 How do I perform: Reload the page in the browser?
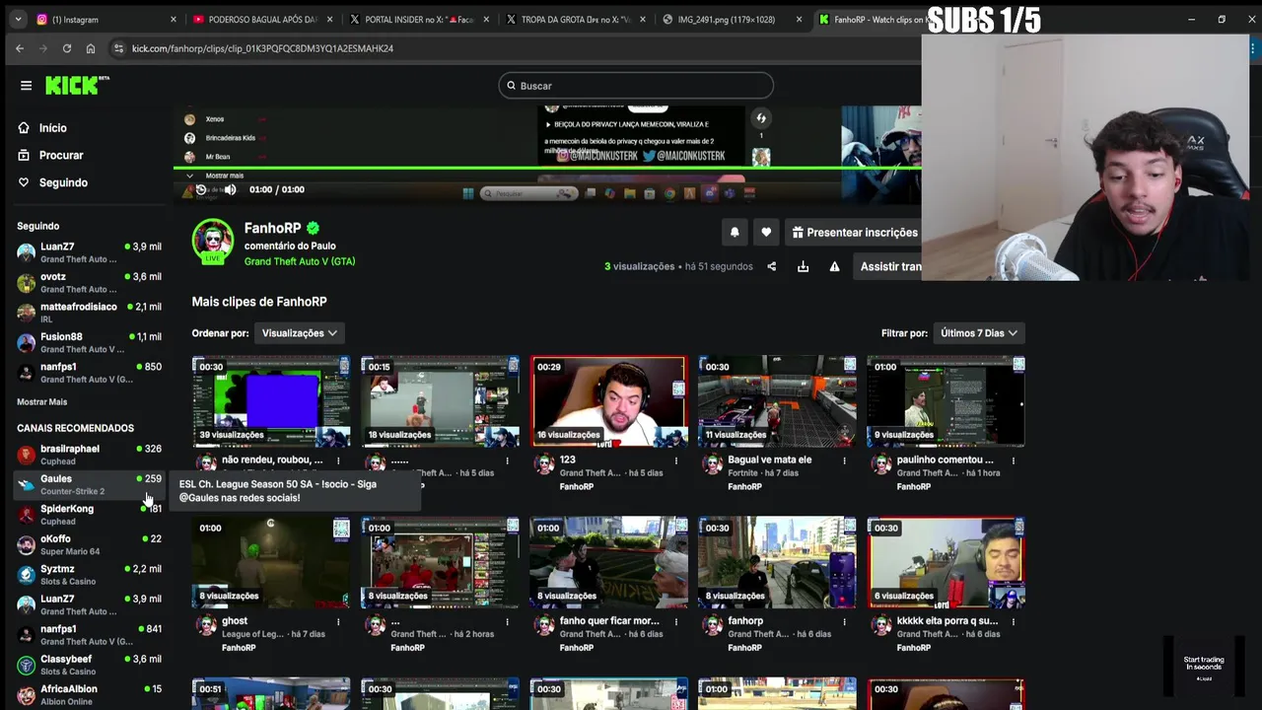click(67, 48)
